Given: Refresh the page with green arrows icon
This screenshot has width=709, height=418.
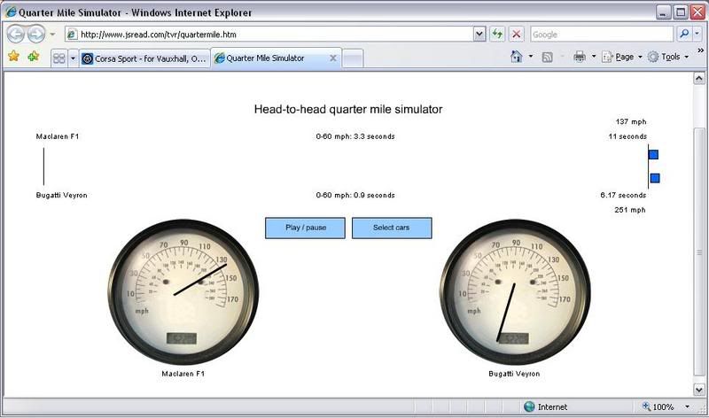Looking at the screenshot, I should [x=499, y=35].
